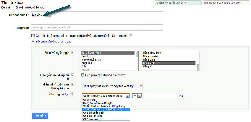Select Tất Cả Các Nước in country list
Image resolution: width=251 pixels, height=122 pixels.
pyautogui.click(x=108, y=53)
